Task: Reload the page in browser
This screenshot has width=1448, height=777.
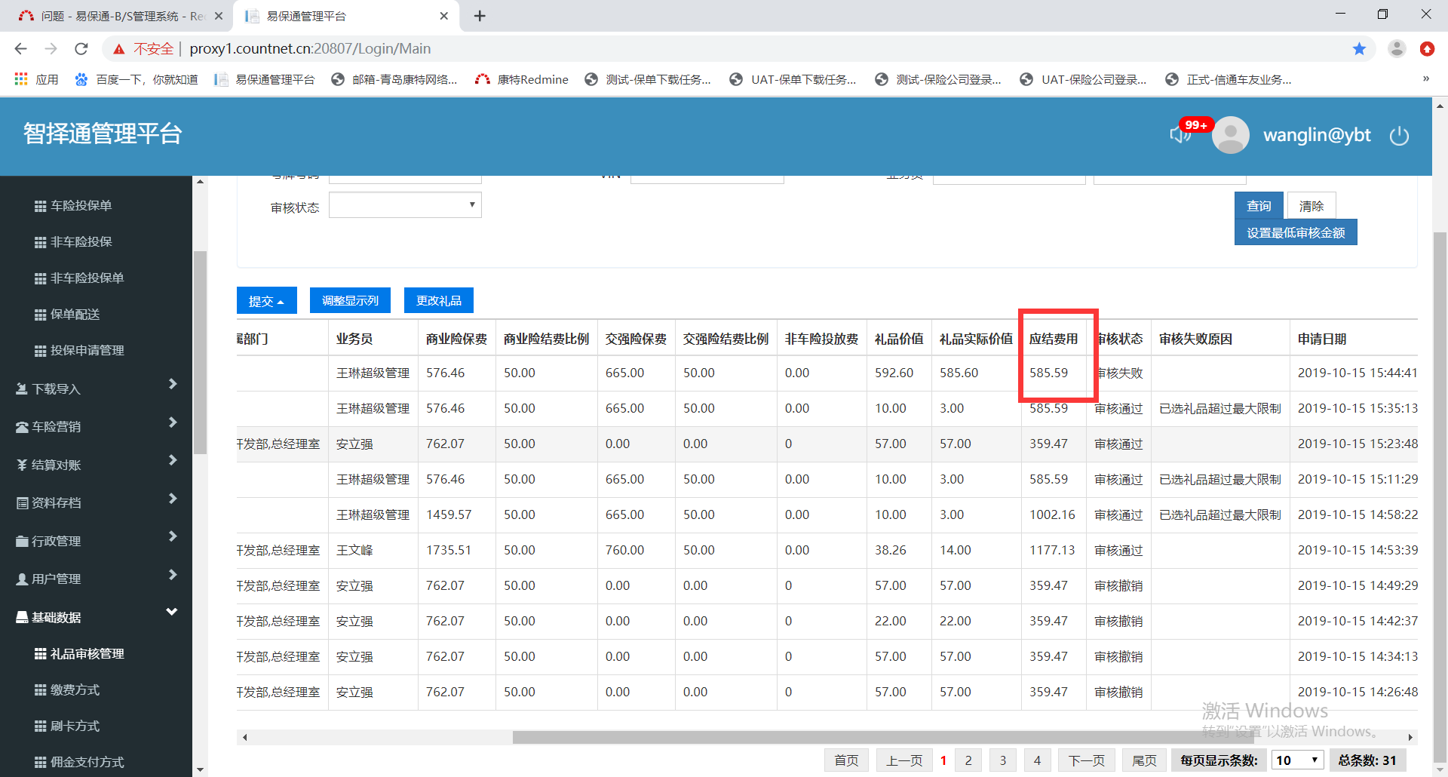Action: 81,49
